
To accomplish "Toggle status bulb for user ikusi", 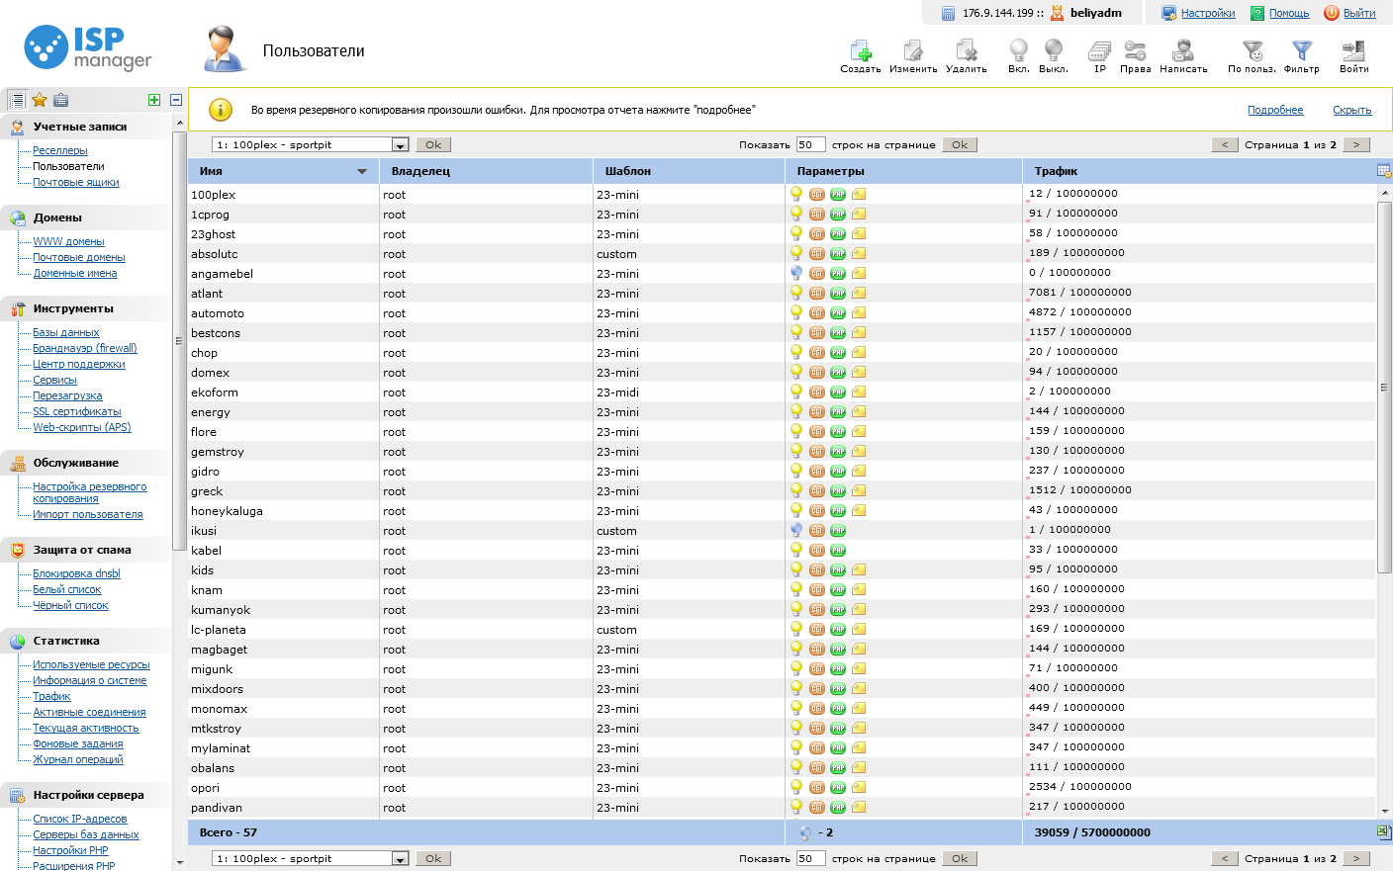I will click(796, 530).
